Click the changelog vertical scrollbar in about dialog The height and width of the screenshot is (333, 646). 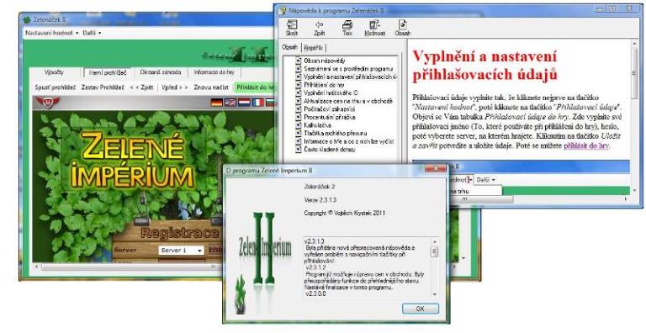pos(435,267)
